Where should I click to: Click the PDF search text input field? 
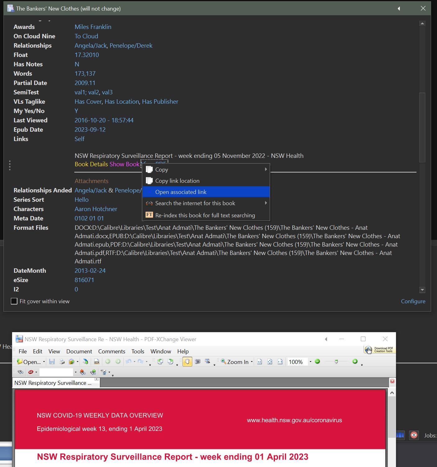coord(56,372)
